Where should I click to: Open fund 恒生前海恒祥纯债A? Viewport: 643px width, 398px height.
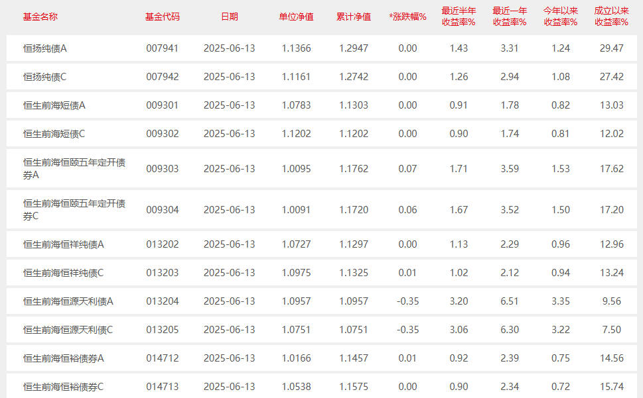(64, 244)
